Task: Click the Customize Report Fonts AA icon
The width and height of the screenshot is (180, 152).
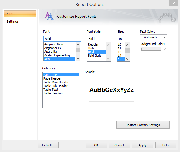Action: click(x=49, y=16)
